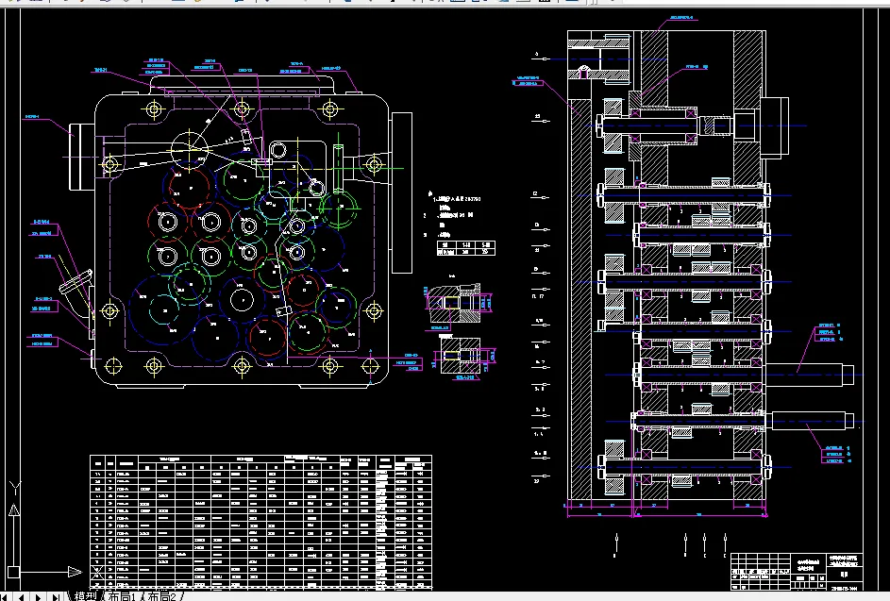890x601 pixels.
Task: Click the next tab scroll arrow
Action: 38,597
